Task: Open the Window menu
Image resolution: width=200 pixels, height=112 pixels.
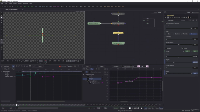Action: (26, 3)
